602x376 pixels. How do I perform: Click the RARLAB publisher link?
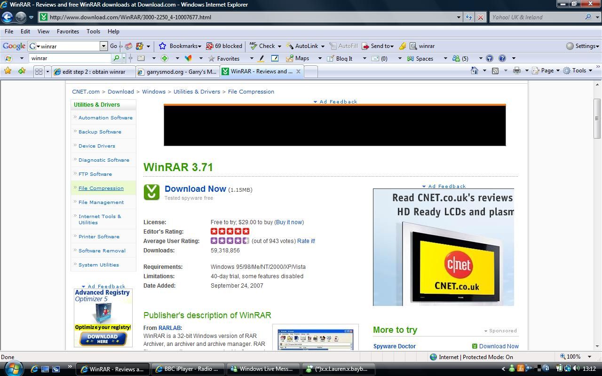[x=170, y=328]
